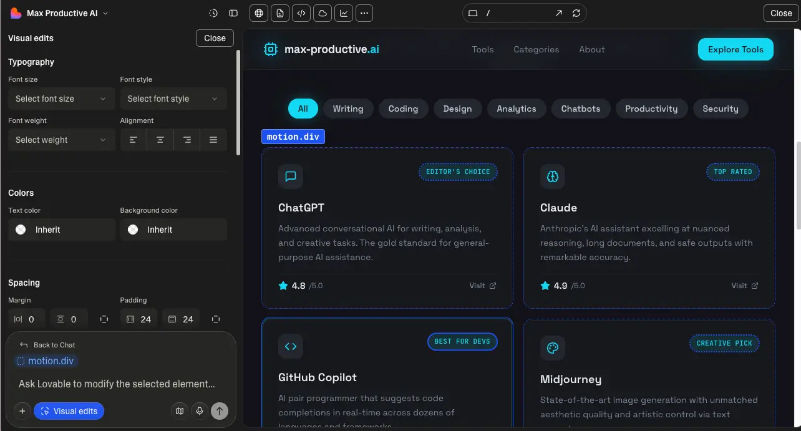The width and height of the screenshot is (801, 431).
Task: Select the Productivity category filter
Action: click(651, 109)
